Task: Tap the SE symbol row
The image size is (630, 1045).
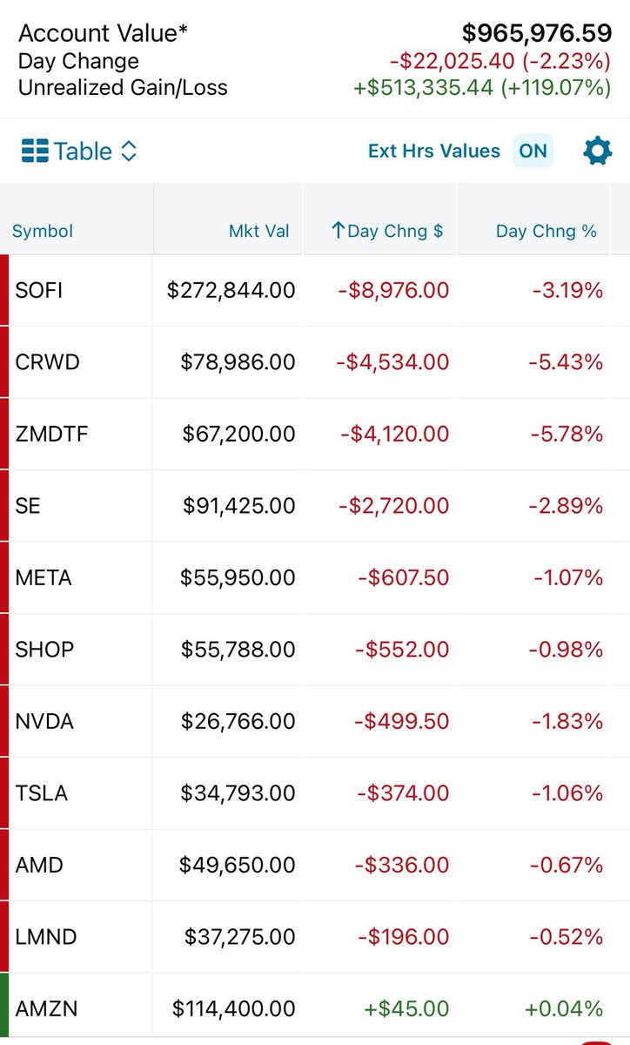Action: 28,506
